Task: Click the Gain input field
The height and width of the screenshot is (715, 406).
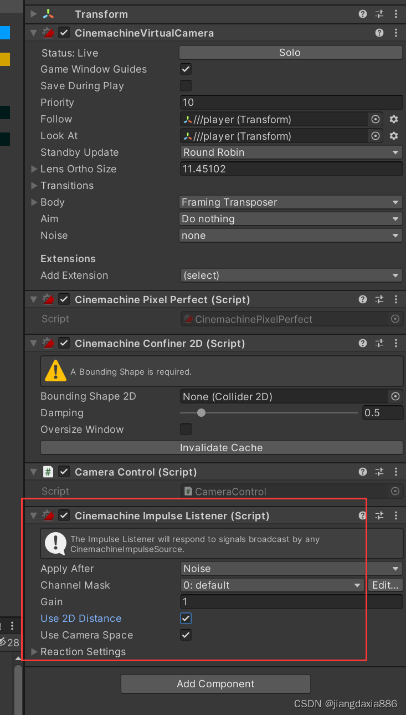Action: coord(291,602)
